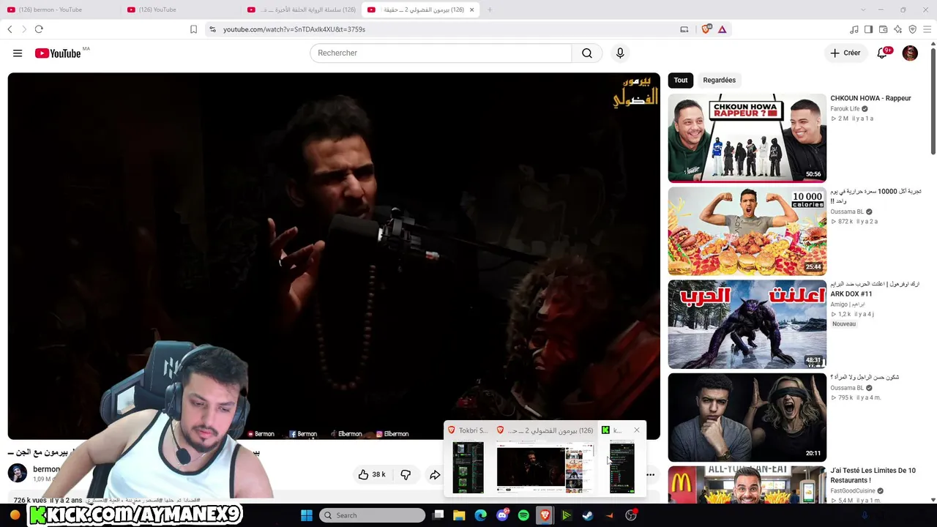Open the 20:11 blindfold video thumbnail
937x527 pixels.
click(747, 417)
